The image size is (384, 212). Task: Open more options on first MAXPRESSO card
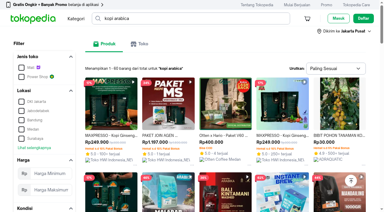[x=135, y=165]
